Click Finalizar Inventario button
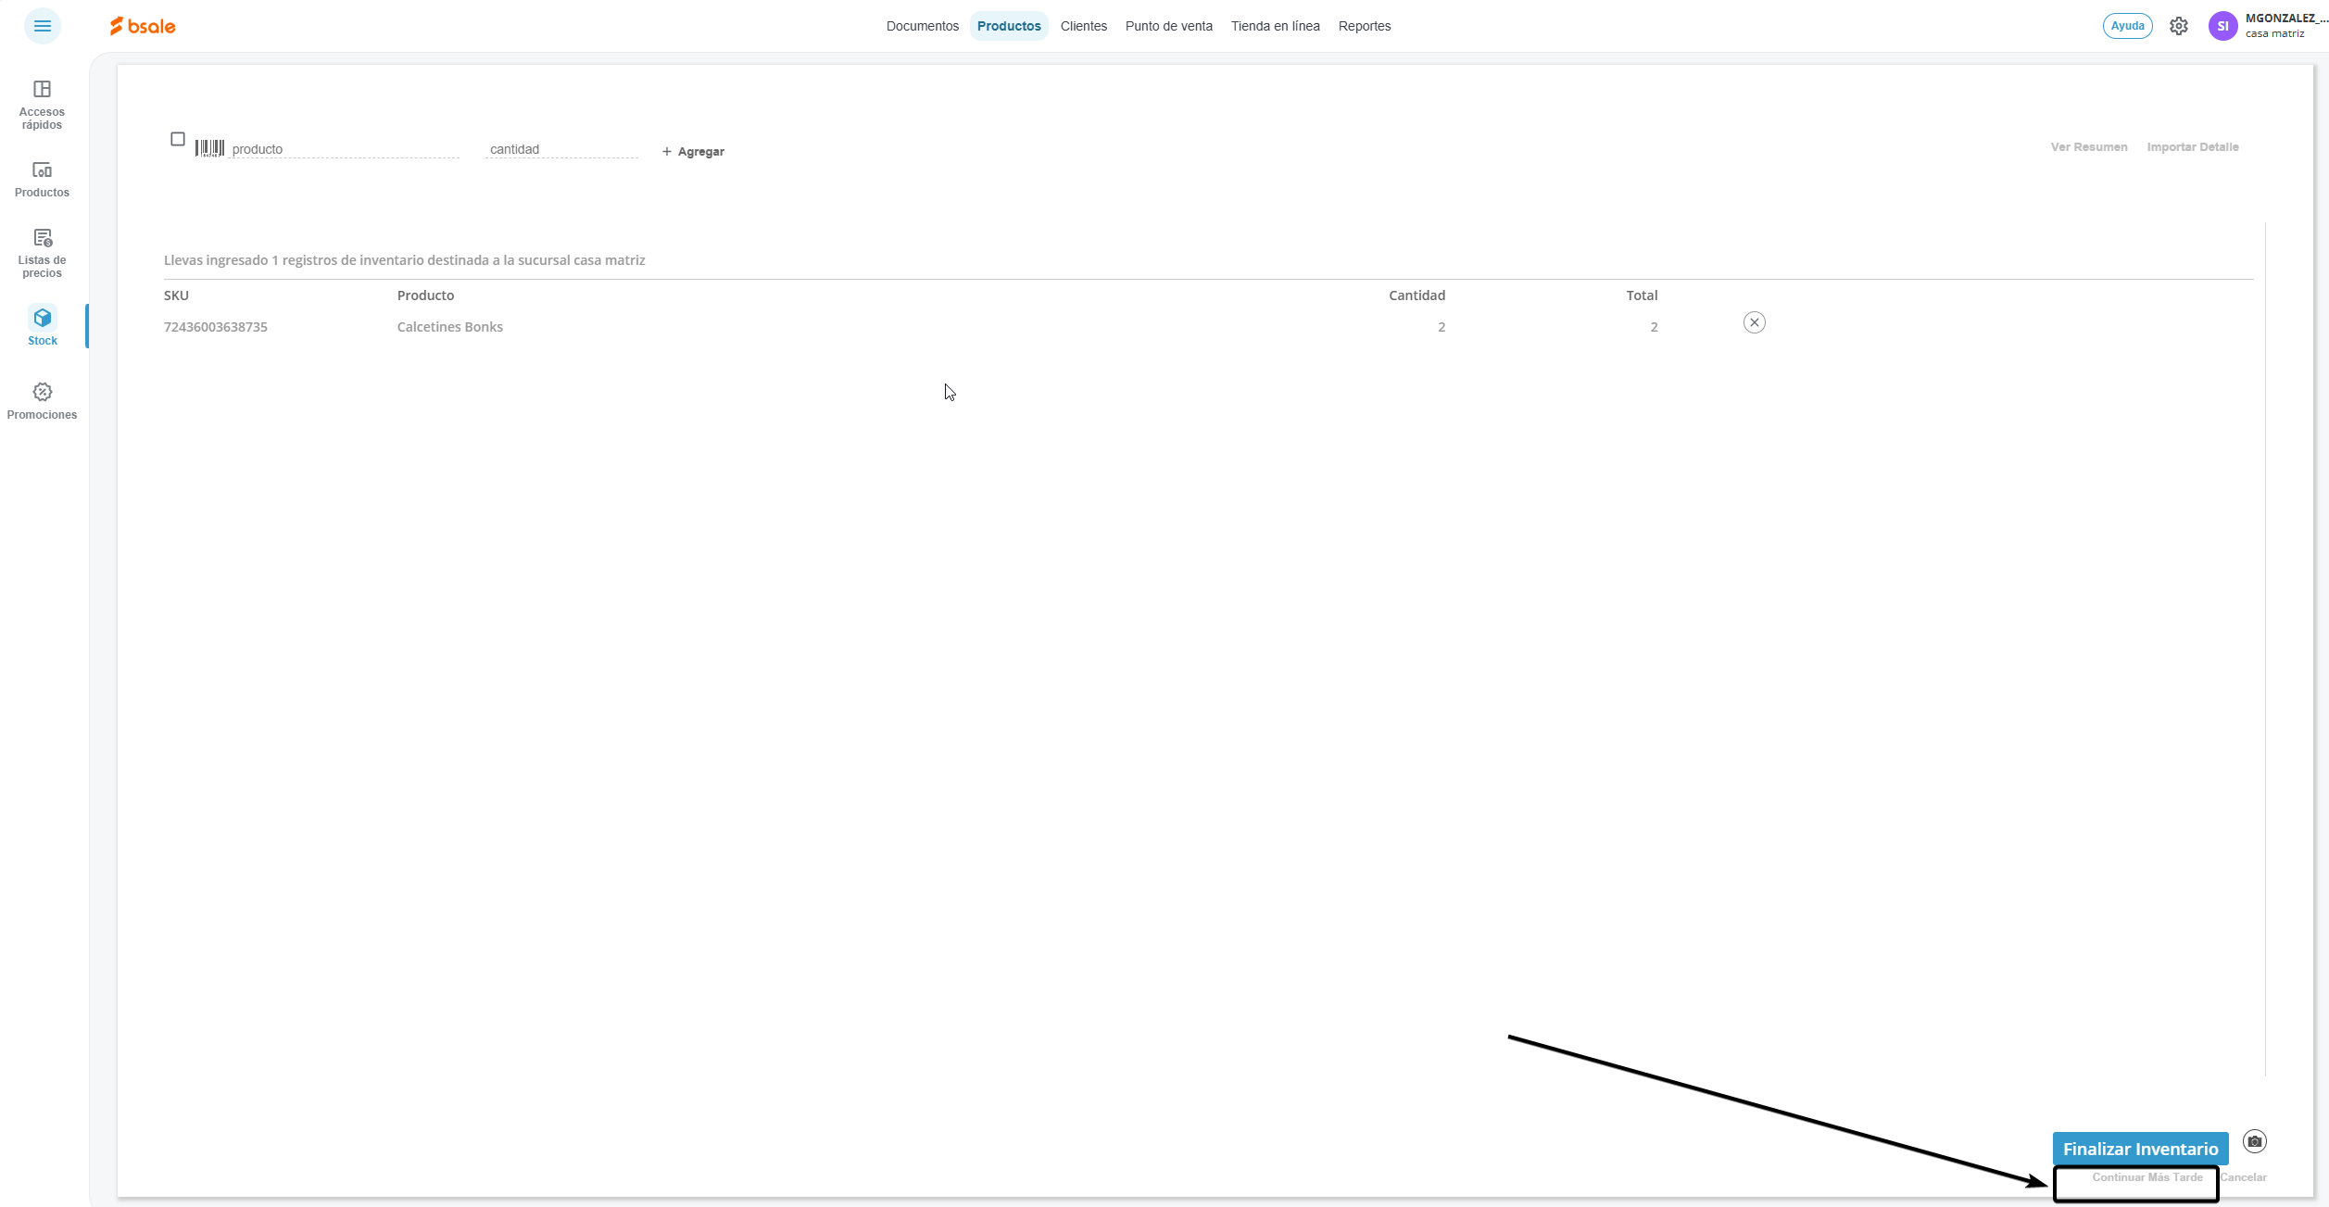This screenshot has height=1207, width=2329. click(x=2140, y=1149)
